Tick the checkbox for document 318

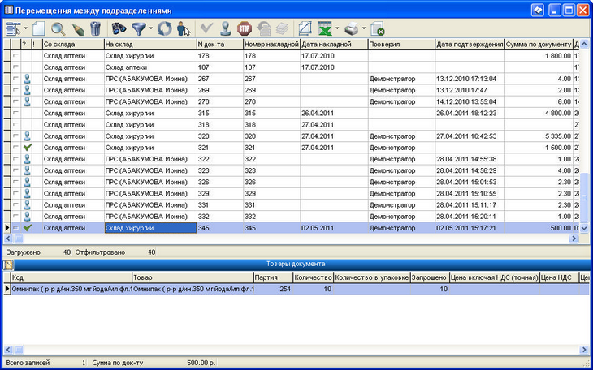tap(15, 124)
